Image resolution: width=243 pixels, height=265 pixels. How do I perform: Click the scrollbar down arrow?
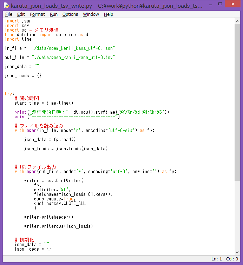237,252
